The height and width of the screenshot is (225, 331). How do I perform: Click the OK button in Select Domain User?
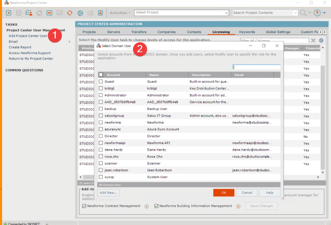(x=224, y=193)
